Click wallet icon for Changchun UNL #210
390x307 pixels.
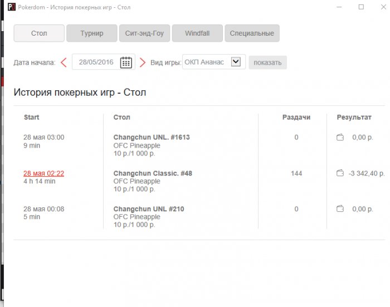click(x=340, y=209)
